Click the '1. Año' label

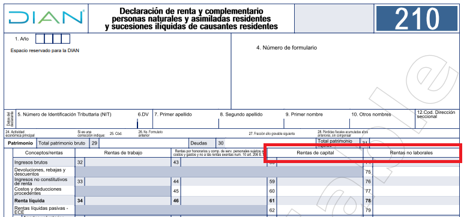tap(22, 39)
